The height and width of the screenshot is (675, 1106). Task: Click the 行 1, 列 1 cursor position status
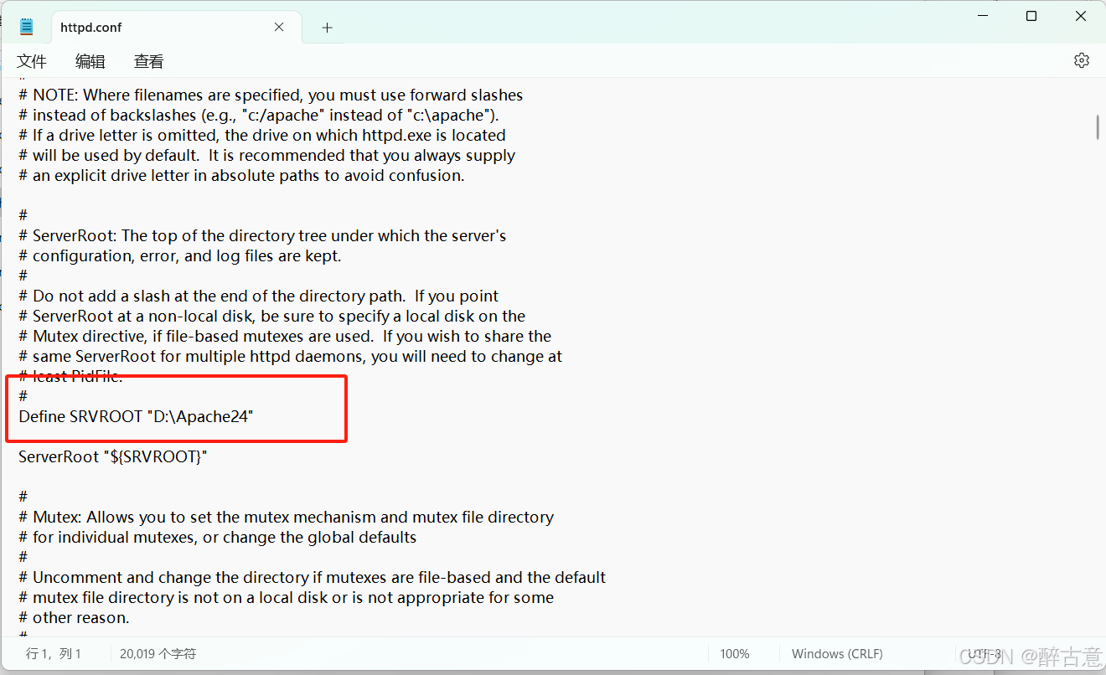pyautogui.click(x=54, y=653)
